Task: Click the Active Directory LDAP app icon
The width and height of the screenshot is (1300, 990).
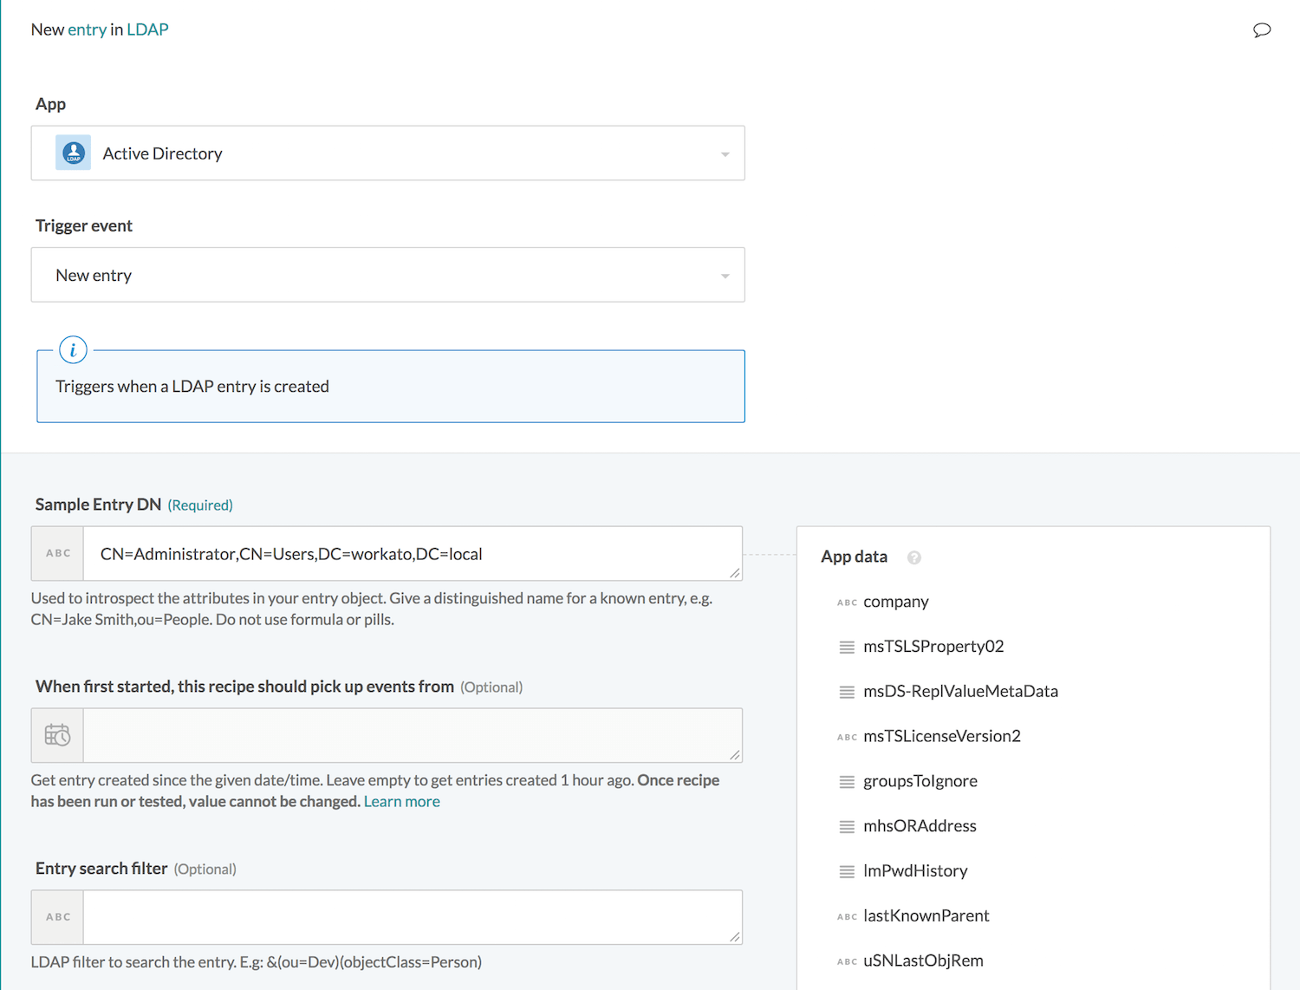Action: pyautogui.click(x=74, y=153)
